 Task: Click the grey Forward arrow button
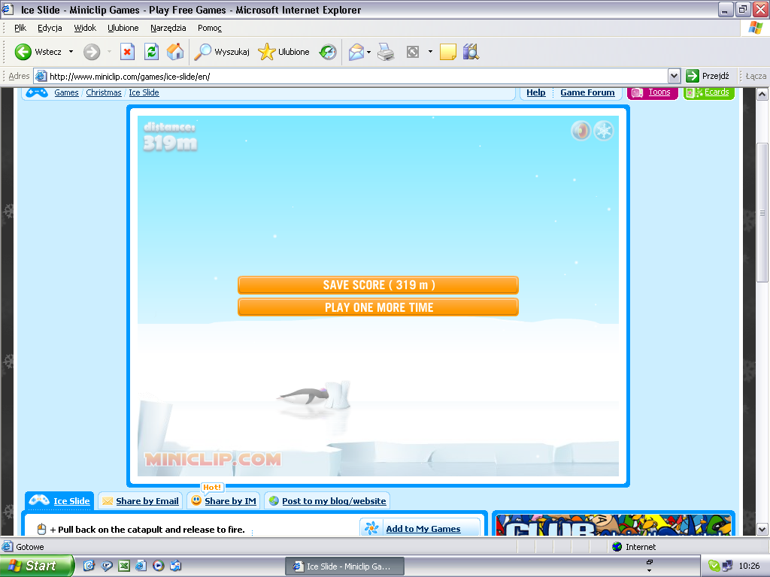[x=91, y=52]
